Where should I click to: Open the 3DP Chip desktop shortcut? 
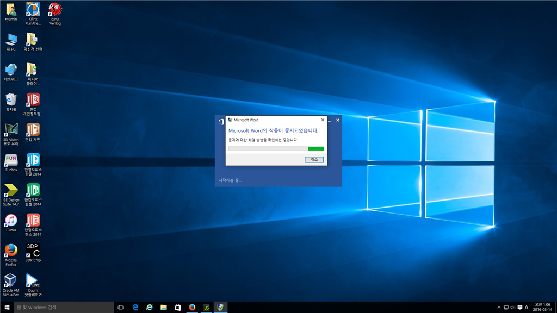pos(33,253)
